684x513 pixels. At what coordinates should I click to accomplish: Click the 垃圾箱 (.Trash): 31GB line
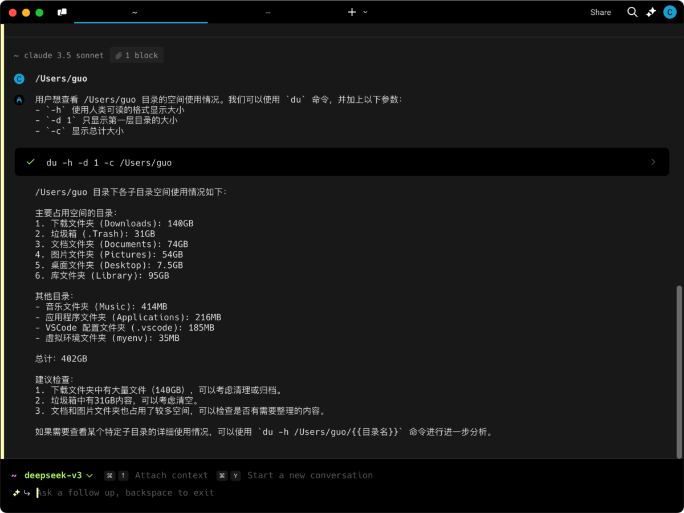[95, 234]
